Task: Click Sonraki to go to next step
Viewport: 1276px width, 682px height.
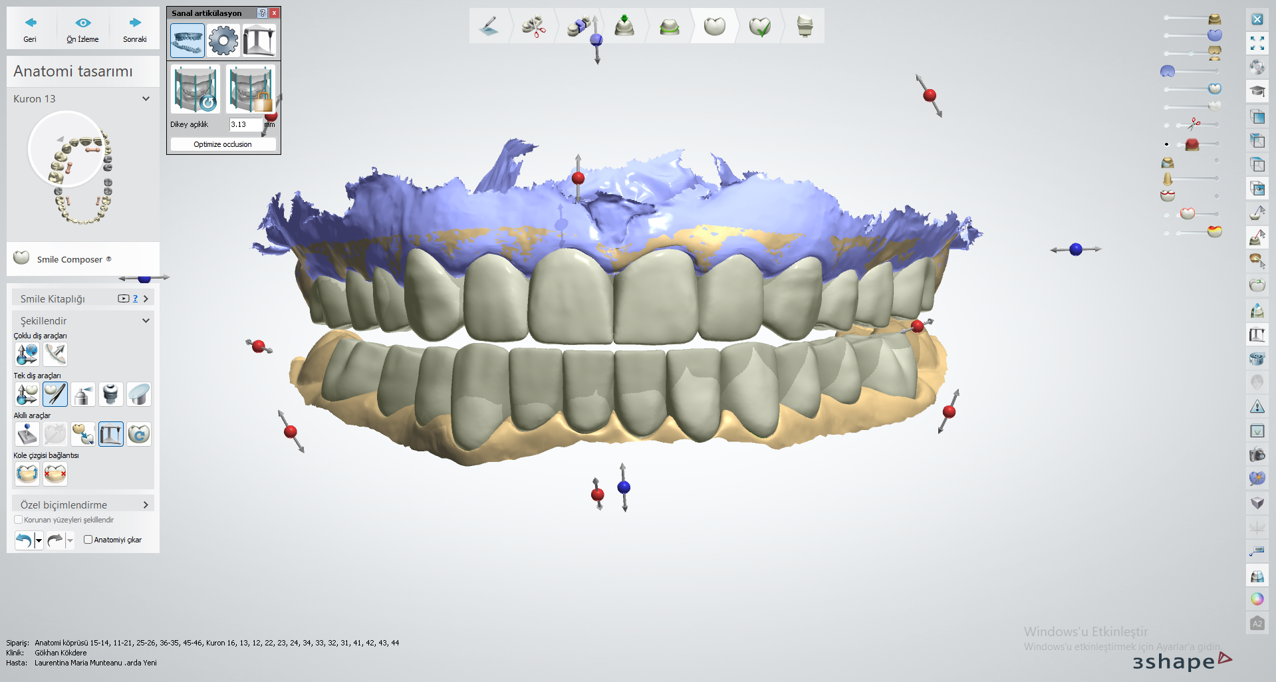Action: tap(135, 28)
